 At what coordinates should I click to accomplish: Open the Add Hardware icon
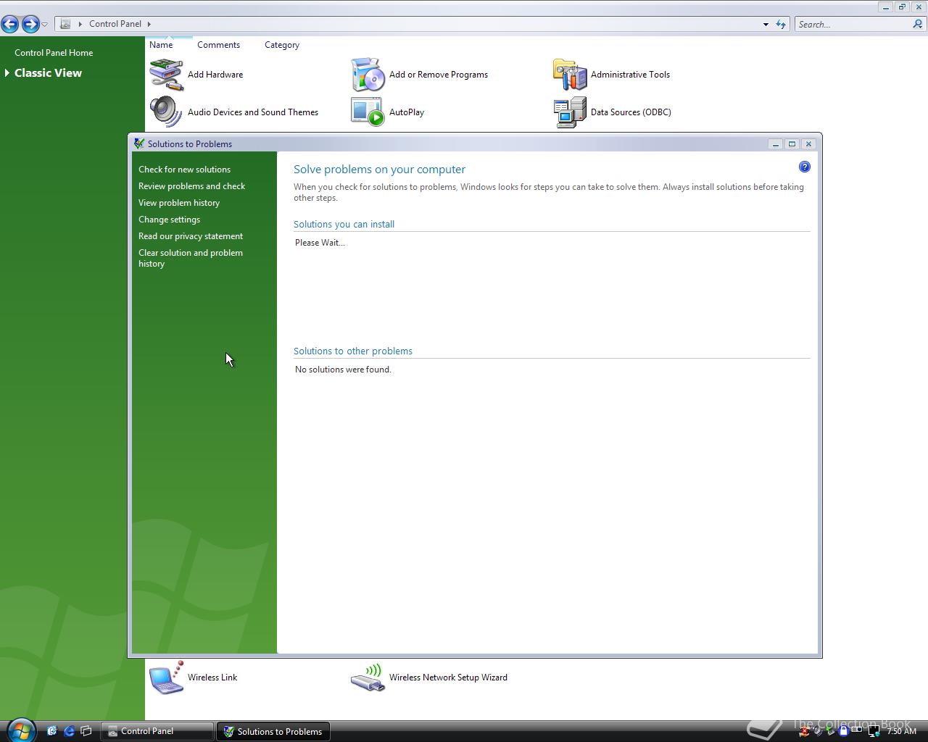[x=166, y=75]
